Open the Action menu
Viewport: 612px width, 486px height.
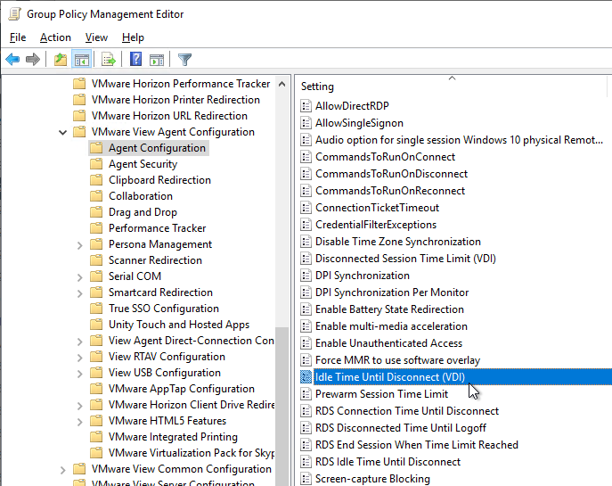coord(55,37)
